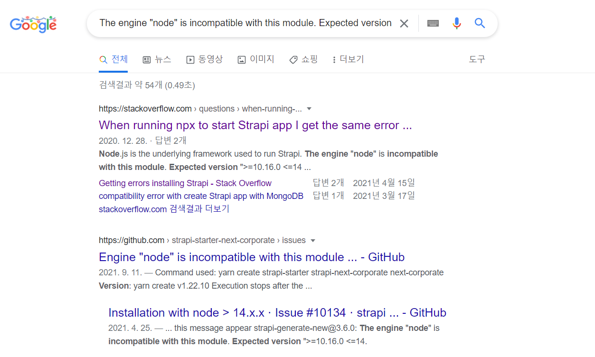Image resolution: width=595 pixels, height=357 pixels.
Task: Click the https://stackoverflow.com breadcrumb URL
Action: (x=145, y=109)
